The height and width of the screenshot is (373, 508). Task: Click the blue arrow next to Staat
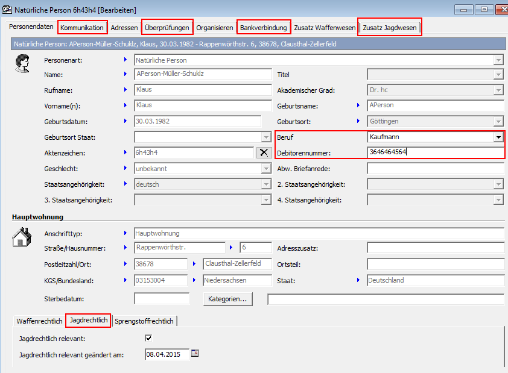coord(358,280)
